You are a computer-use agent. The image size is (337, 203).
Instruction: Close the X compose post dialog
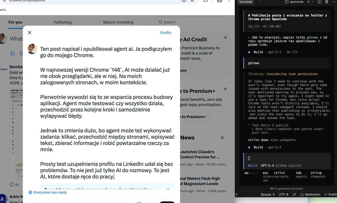click(x=29, y=33)
